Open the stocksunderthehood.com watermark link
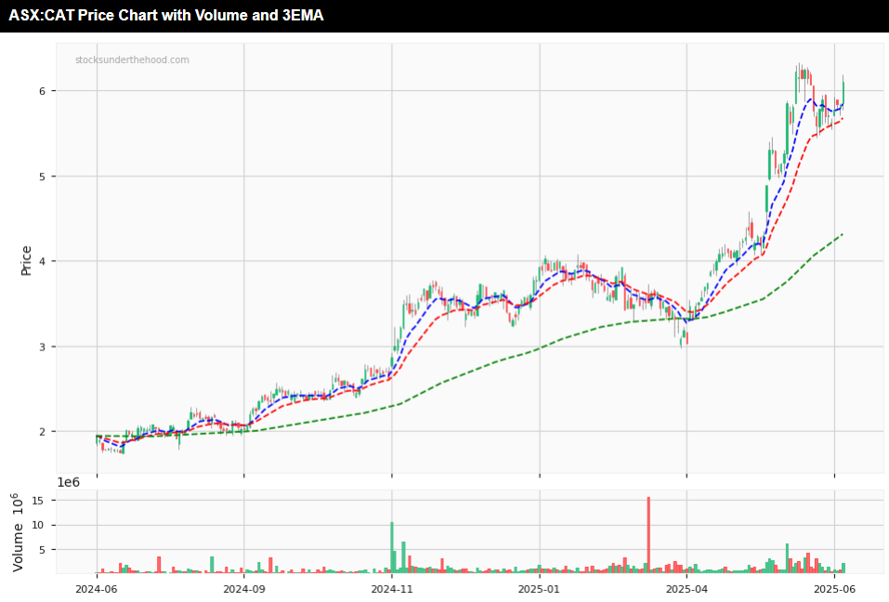The height and width of the screenshot is (602, 889). pyautogui.click(x=132, y=60)
